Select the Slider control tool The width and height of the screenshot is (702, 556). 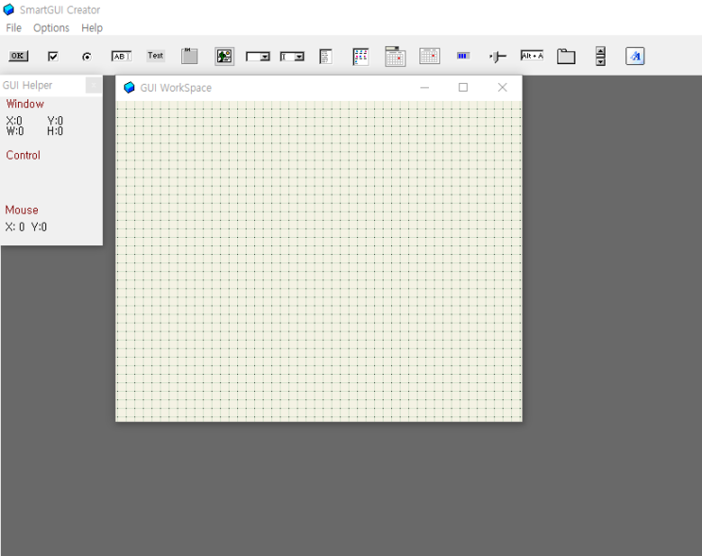click(x=498, y=57)
